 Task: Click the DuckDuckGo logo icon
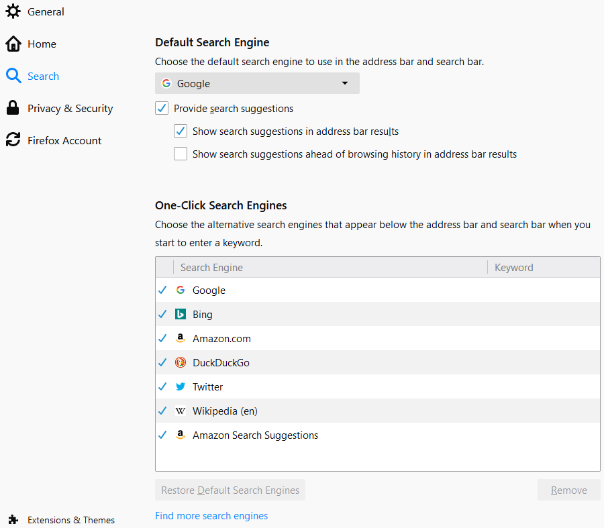(181, 362)
